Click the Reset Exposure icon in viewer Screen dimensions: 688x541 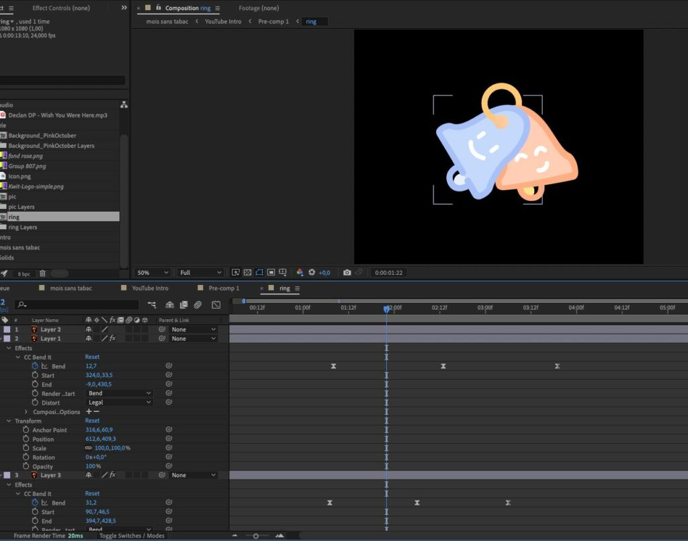(x=312, y=272)
